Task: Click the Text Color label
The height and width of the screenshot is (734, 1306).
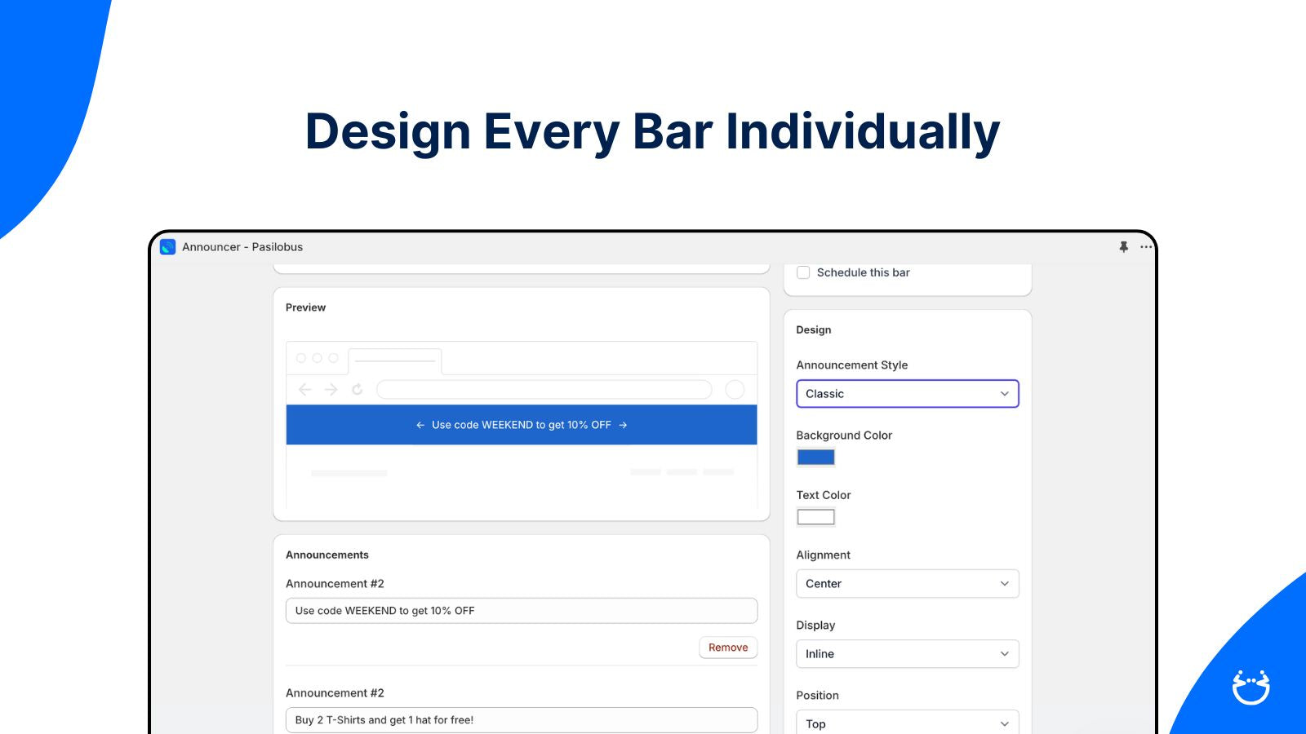Action: click(x=824, y=495)
